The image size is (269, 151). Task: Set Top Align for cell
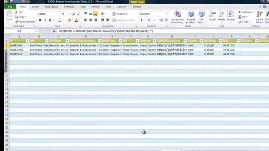pyautogui.click(x=86, y=14)
